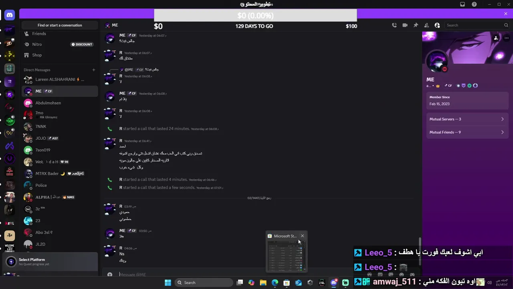Image resolution: width=513 pixels, height=289 pixels.
Task: Open pinned messages icon
Action: point(416,25)
